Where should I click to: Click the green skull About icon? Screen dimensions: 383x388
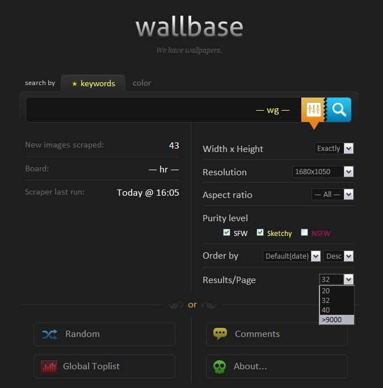[220, 366]
